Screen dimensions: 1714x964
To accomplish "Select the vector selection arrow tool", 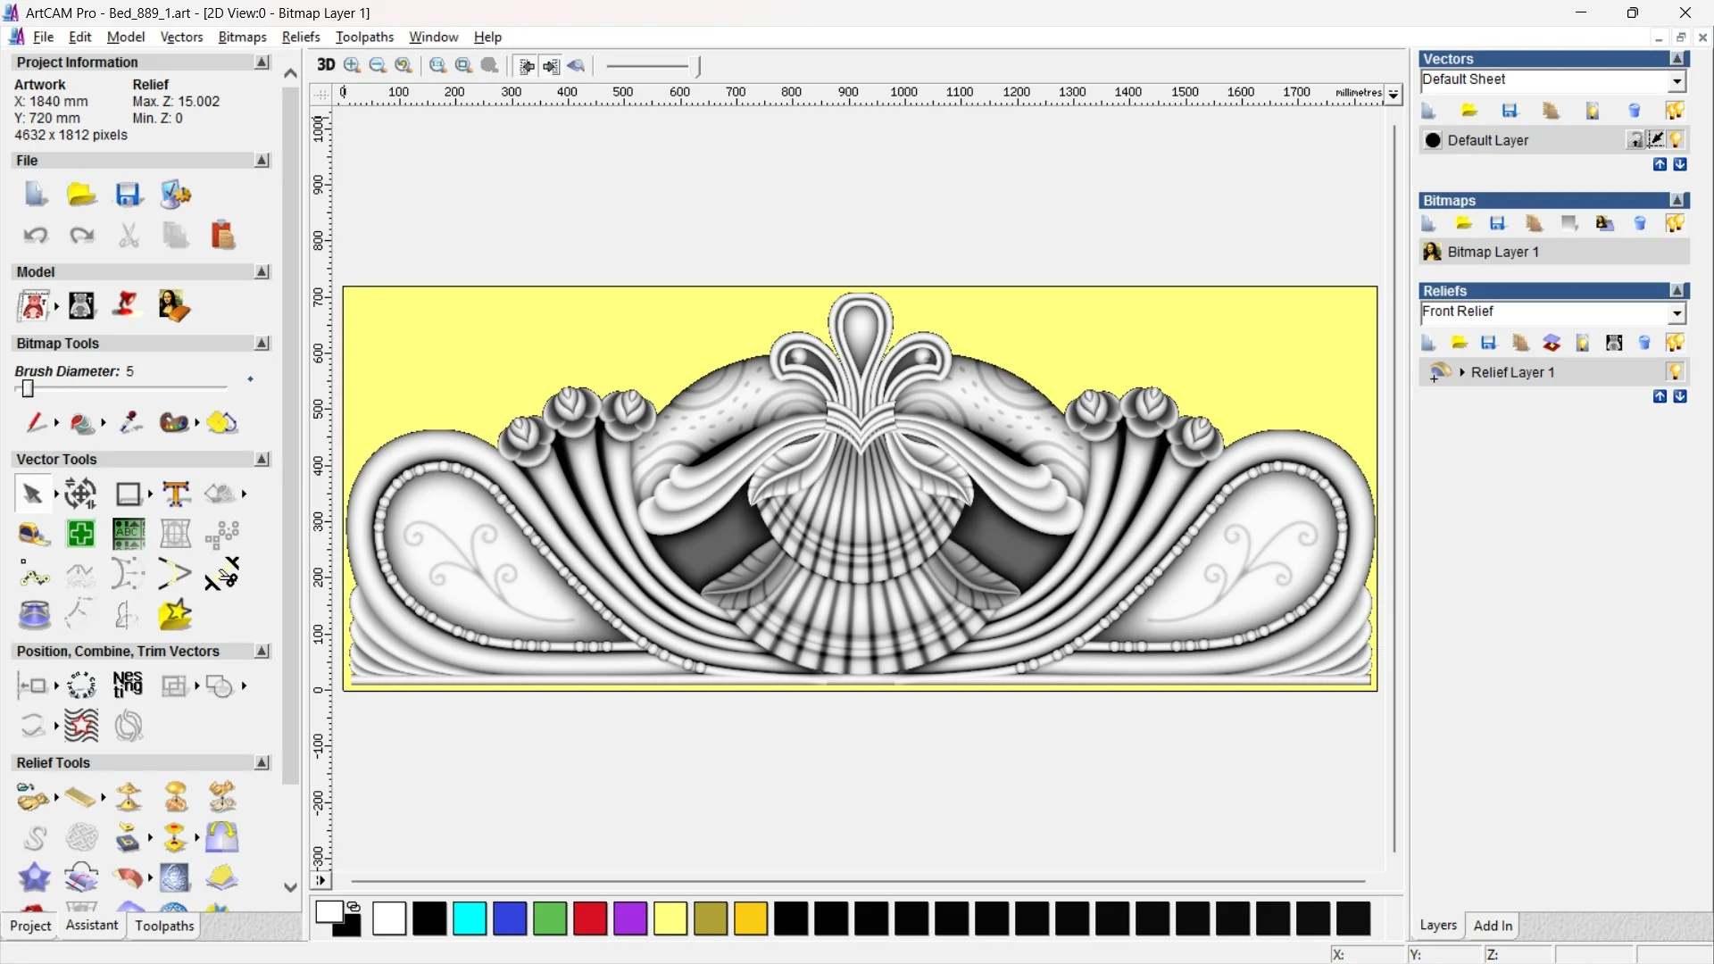I will [32, 494].
